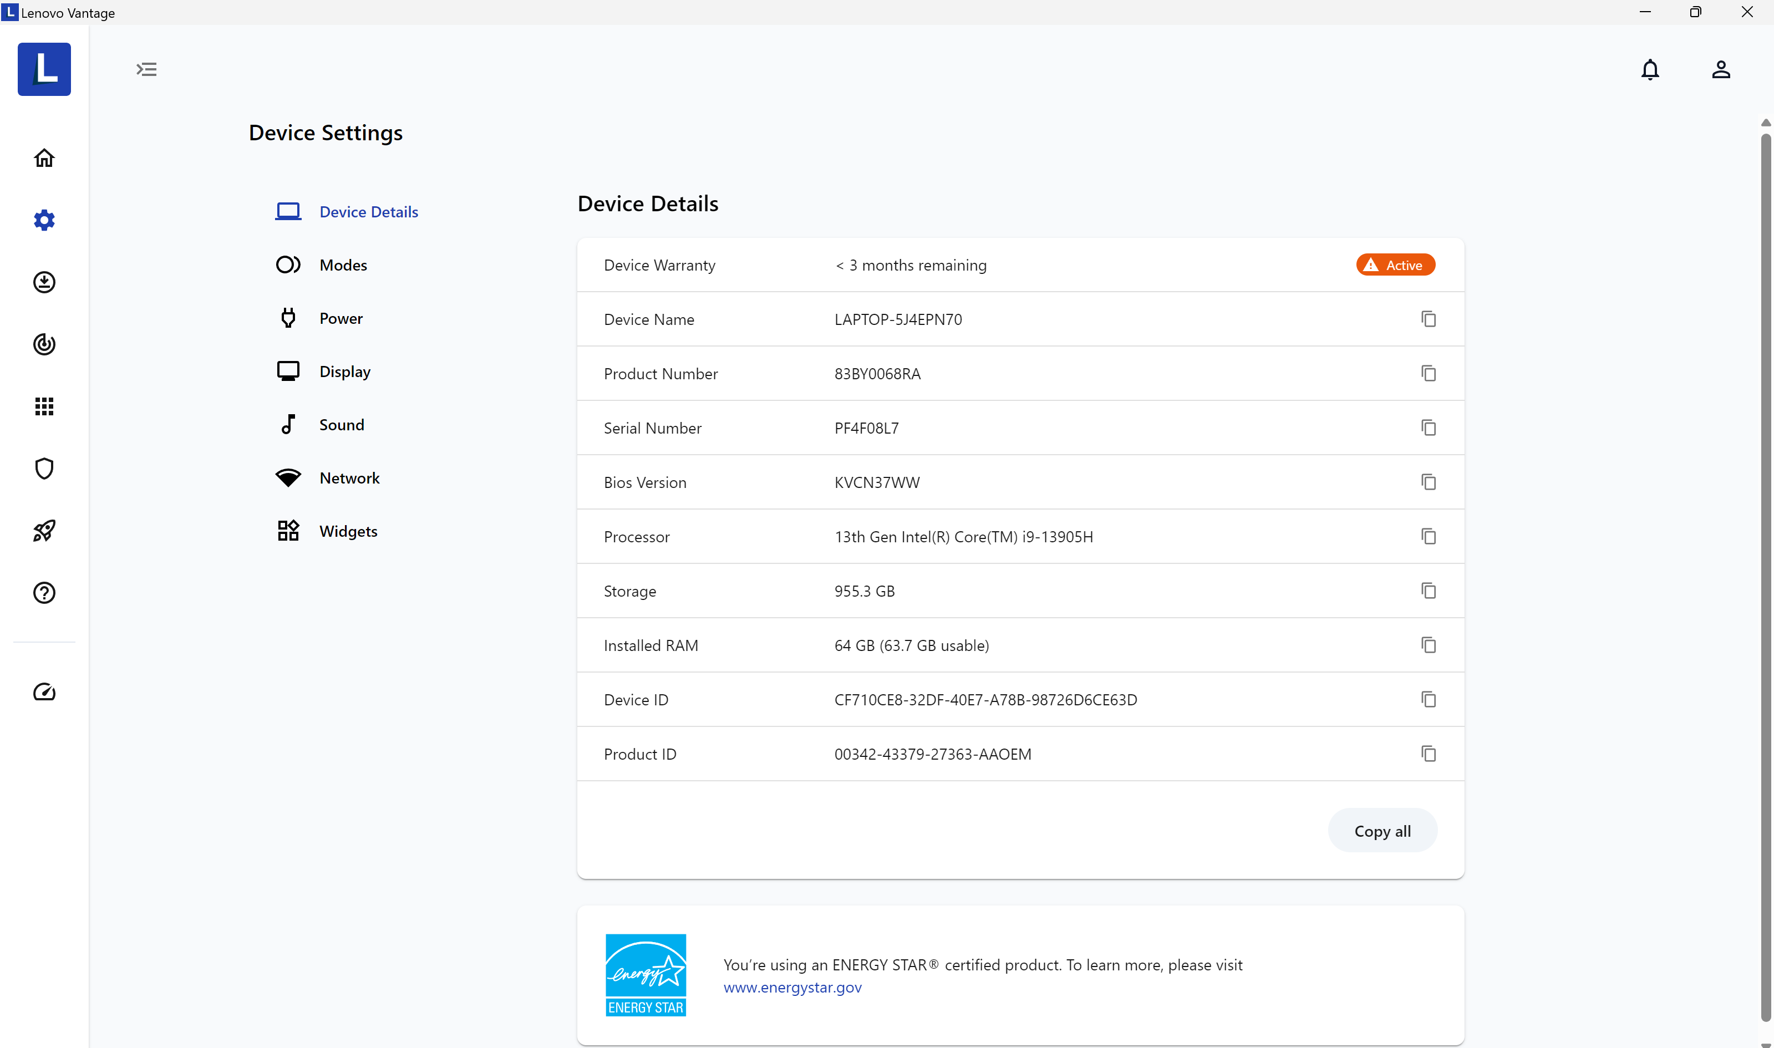Switch to the Power settings tab
Screen dimensions: 1774x1048
[340, 318]
